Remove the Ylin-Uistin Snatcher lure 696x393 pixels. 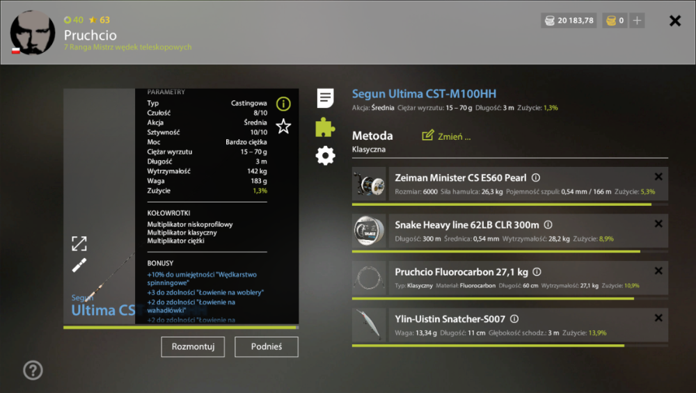click(658, 318)
